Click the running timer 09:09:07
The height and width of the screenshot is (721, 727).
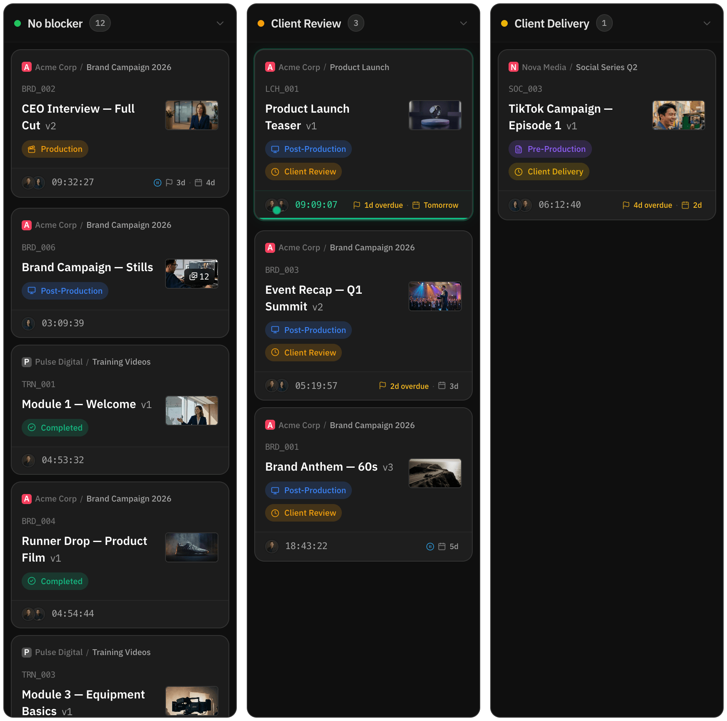(x=316, y=205)
